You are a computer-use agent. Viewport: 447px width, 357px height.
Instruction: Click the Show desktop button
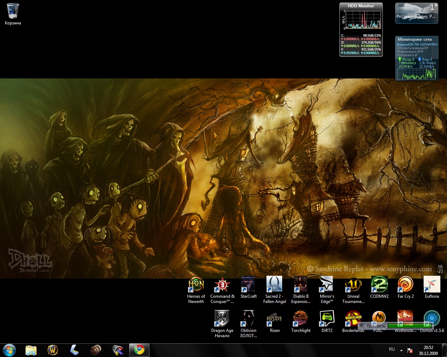pyautogui.click(x=444, y=350)
